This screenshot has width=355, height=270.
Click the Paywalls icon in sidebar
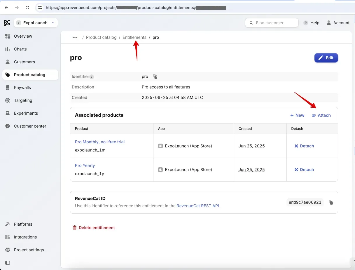(x=8, y=88)
